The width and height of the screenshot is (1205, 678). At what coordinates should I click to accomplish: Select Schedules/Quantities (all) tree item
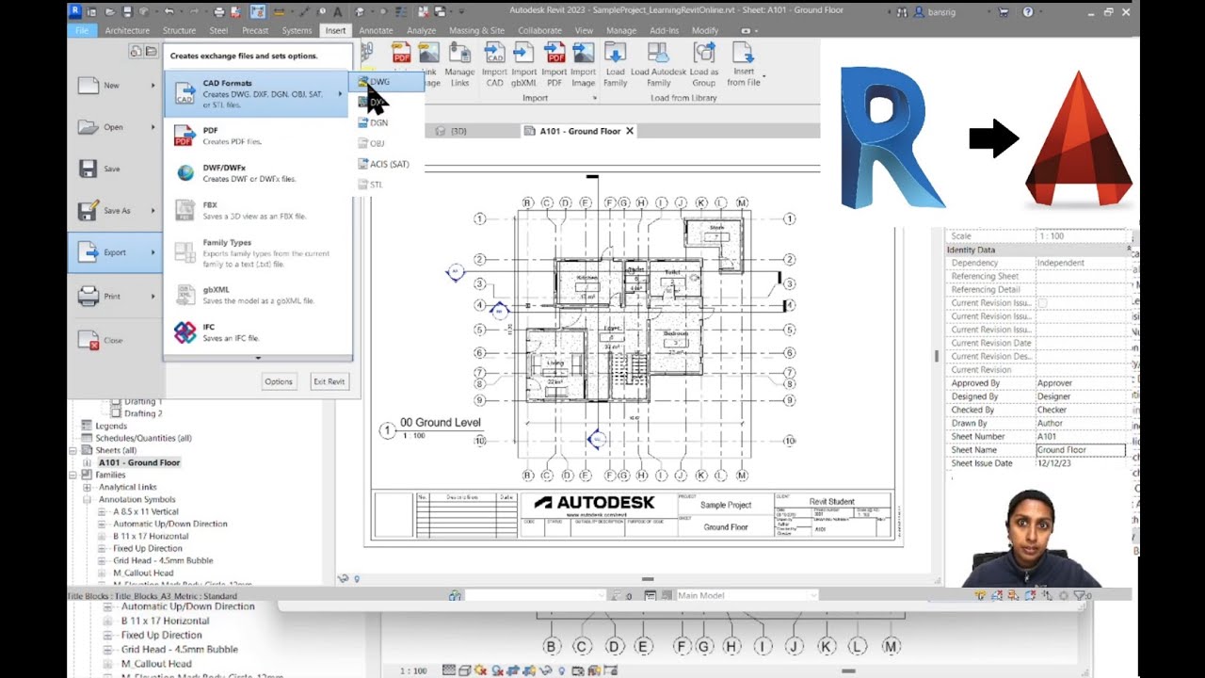[x=143, y=438]
